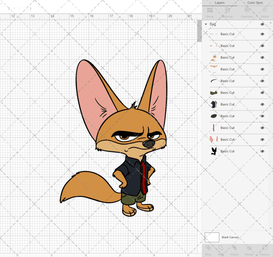Hide the black silhouette layer via eye
The image size is (273, 257).
(x=262, y=151)
